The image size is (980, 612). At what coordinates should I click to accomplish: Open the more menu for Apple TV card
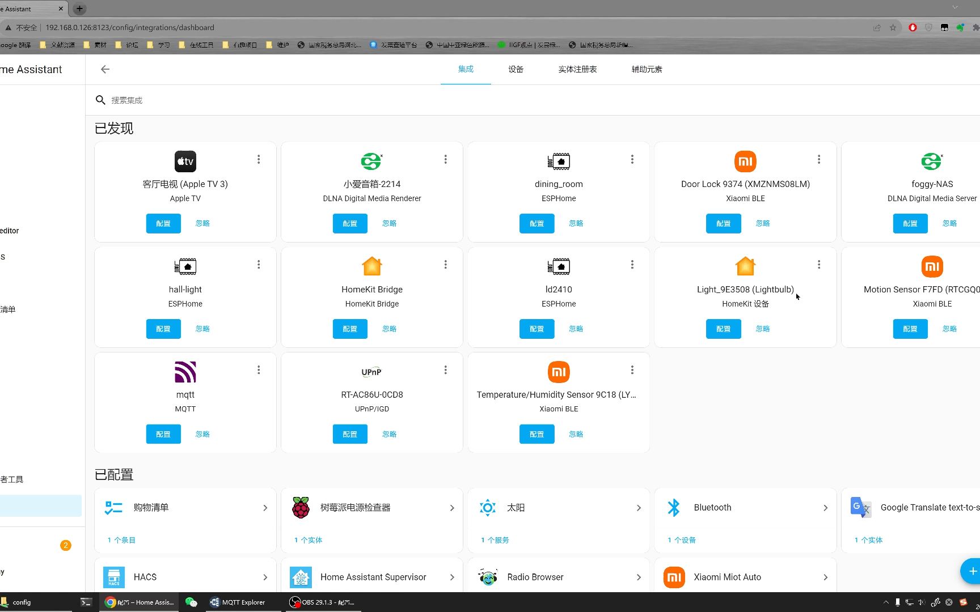coord(259,160)
